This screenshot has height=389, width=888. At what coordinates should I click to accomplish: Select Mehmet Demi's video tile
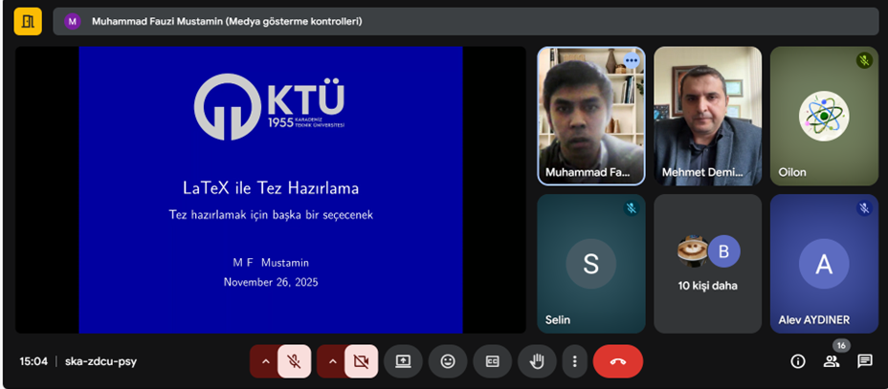click(707, 115)
